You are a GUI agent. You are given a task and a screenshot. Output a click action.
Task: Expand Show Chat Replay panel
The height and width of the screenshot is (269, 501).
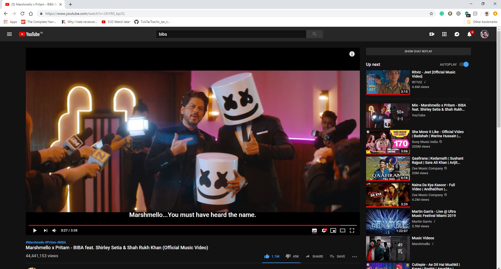click(418, 51)
